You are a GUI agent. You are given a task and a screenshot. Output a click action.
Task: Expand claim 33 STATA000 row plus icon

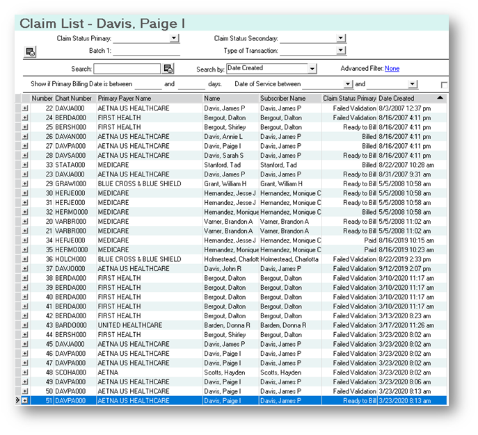(x=26, y=165)
